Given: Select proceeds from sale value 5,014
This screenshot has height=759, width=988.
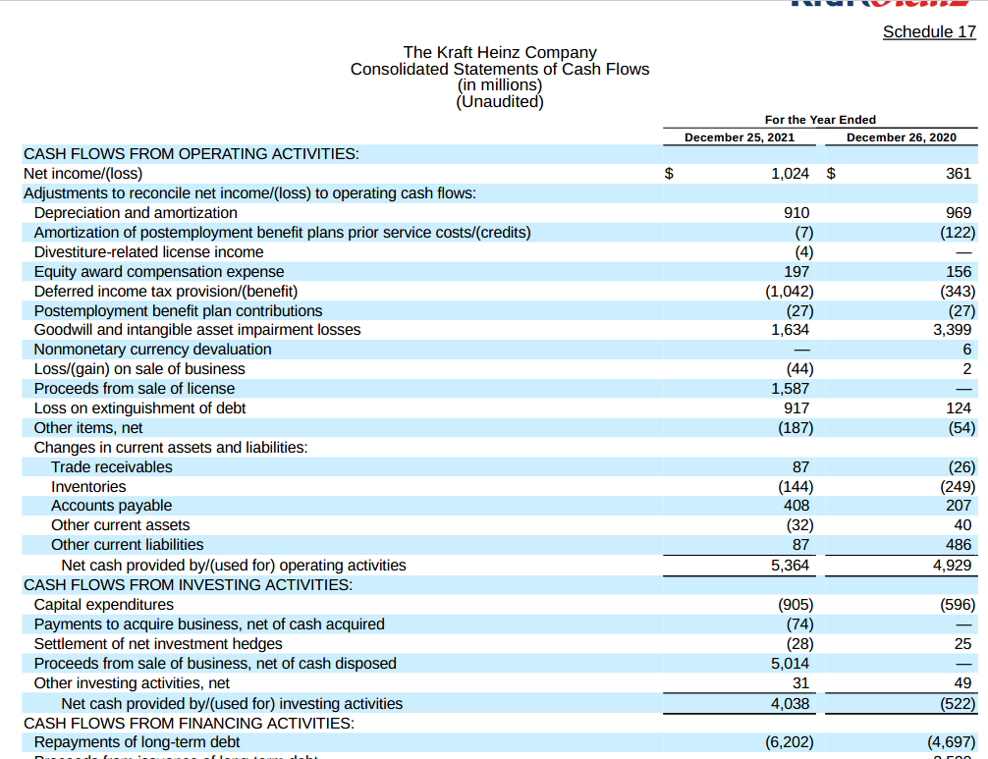Looking at the screenshot, I should [x=790, y=663].
